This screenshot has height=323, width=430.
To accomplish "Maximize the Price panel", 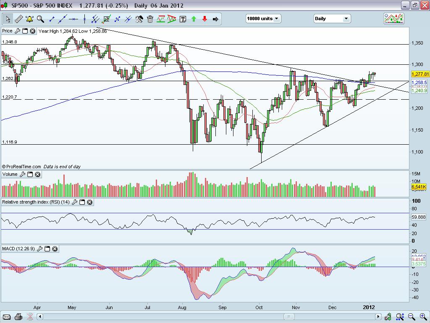I will coord(25,31).
